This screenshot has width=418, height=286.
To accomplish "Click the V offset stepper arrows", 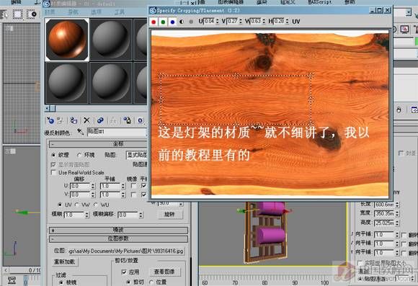I will pyautogui.click(x=93, y=195).
